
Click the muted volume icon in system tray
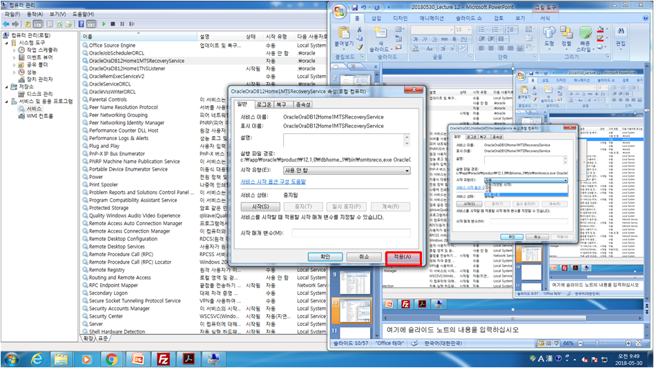[x=585, y=359]
